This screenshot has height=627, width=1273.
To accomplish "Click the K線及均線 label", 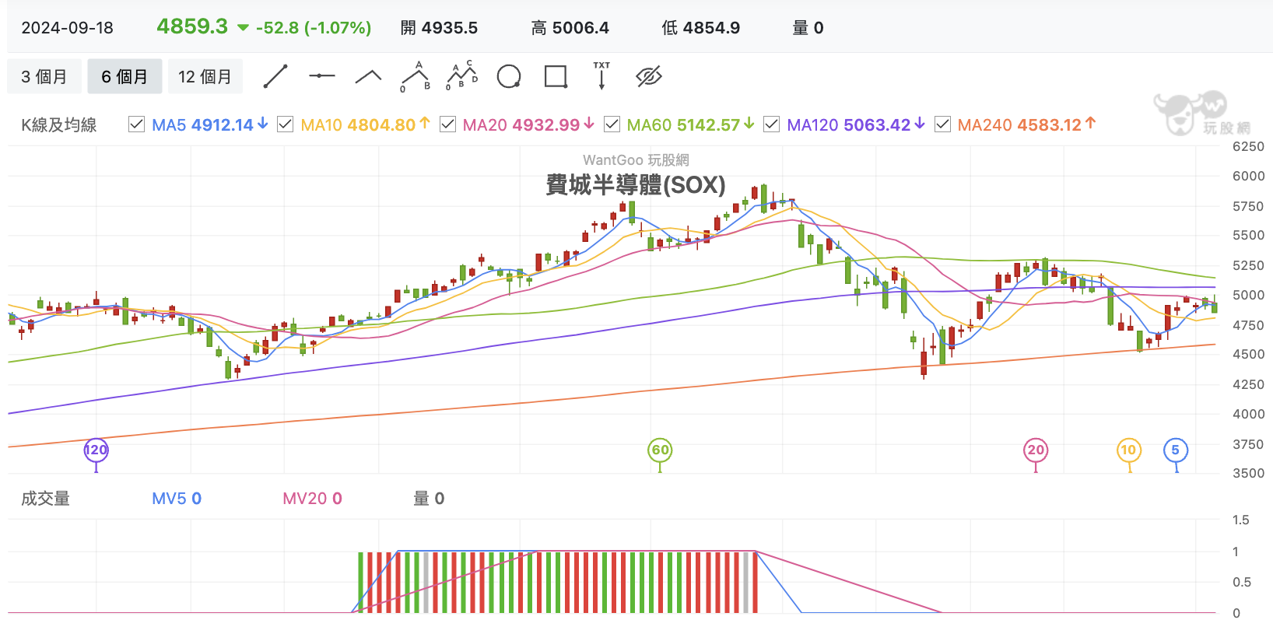I will click(59, 124).
